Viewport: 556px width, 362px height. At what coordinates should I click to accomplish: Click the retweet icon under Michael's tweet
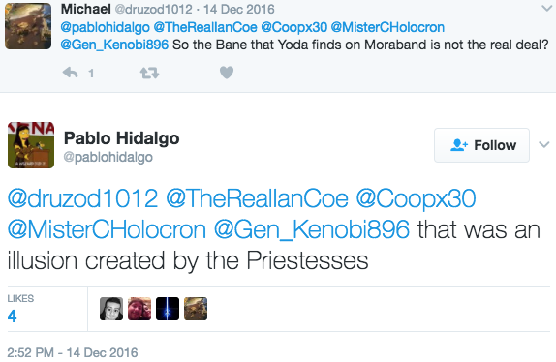point(149,73)
